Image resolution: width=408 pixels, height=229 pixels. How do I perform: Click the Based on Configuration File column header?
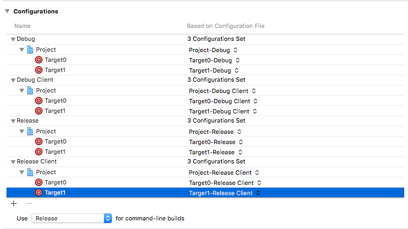(226, 26)
